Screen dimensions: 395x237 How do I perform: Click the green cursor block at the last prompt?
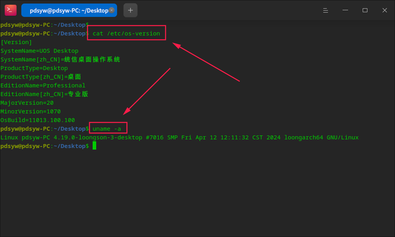95,146
